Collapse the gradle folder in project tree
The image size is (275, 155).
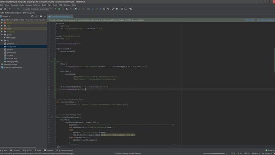pyautogui.click(x=2, y=34)
